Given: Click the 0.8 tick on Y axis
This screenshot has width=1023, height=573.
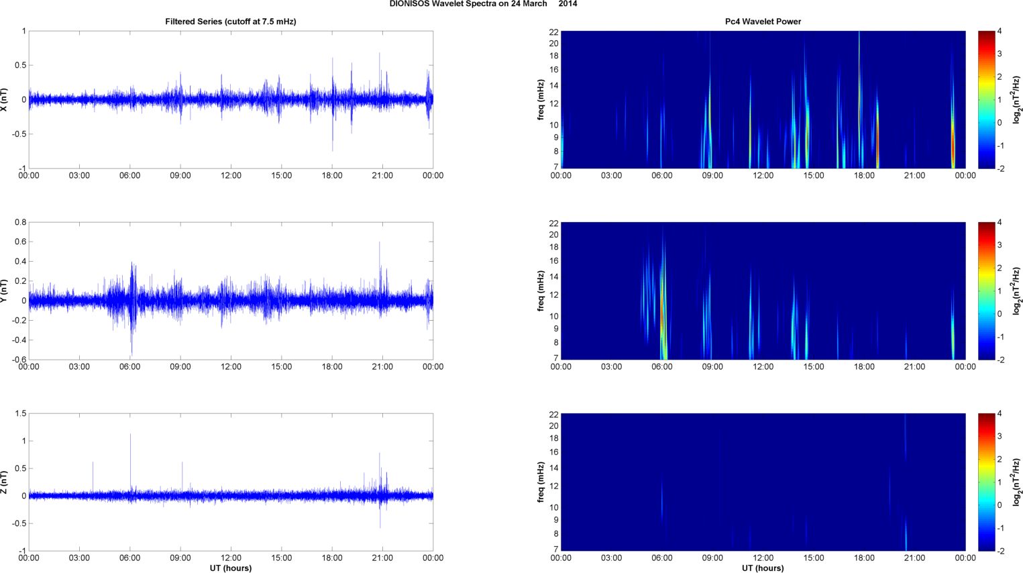Looking at the screenshot, I should point(20,222).
